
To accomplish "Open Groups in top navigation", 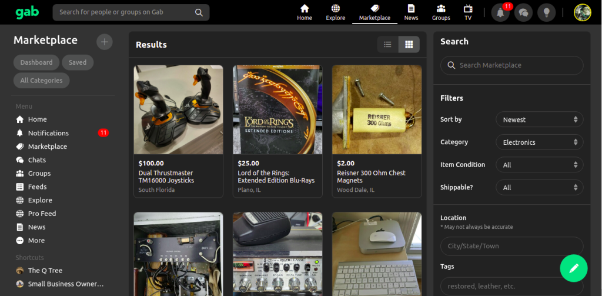I will pyautogui.click(x=441, y=12).
